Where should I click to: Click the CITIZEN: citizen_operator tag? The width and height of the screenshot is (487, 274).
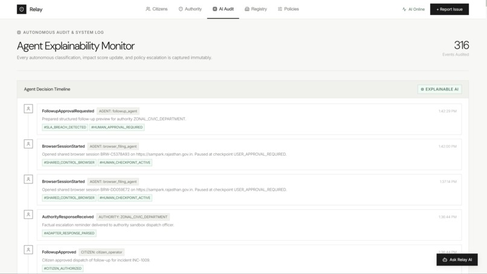102,252
